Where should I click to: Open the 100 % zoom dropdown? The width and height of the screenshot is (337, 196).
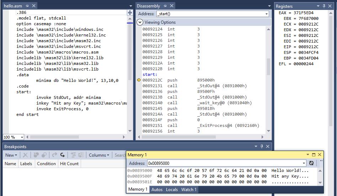point(22,137)
